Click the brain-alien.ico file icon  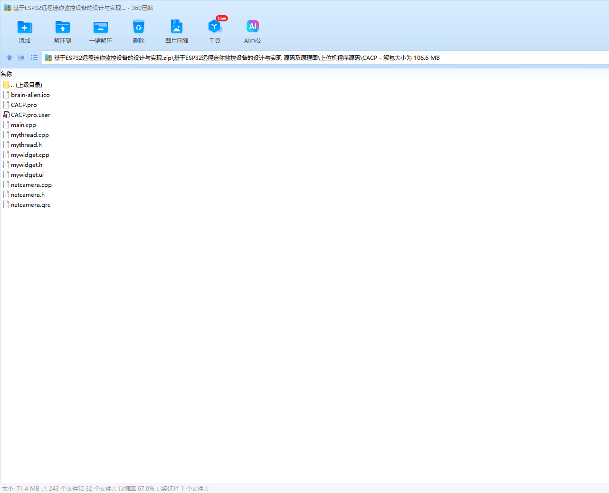6,95
